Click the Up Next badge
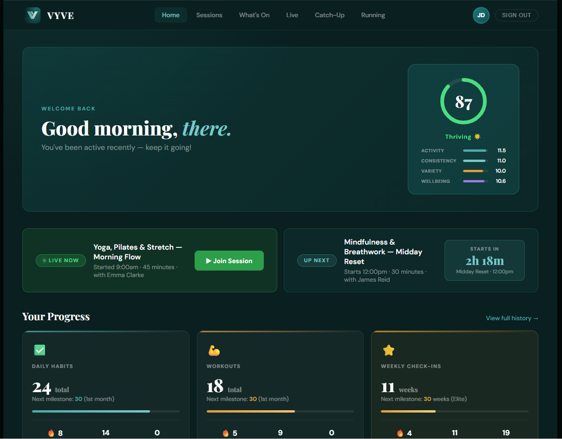This screenshot has width=562, height=439. [x=317, y=260]
